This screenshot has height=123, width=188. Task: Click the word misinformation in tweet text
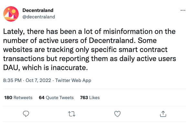pyautogui.click(x=128, y=31)
